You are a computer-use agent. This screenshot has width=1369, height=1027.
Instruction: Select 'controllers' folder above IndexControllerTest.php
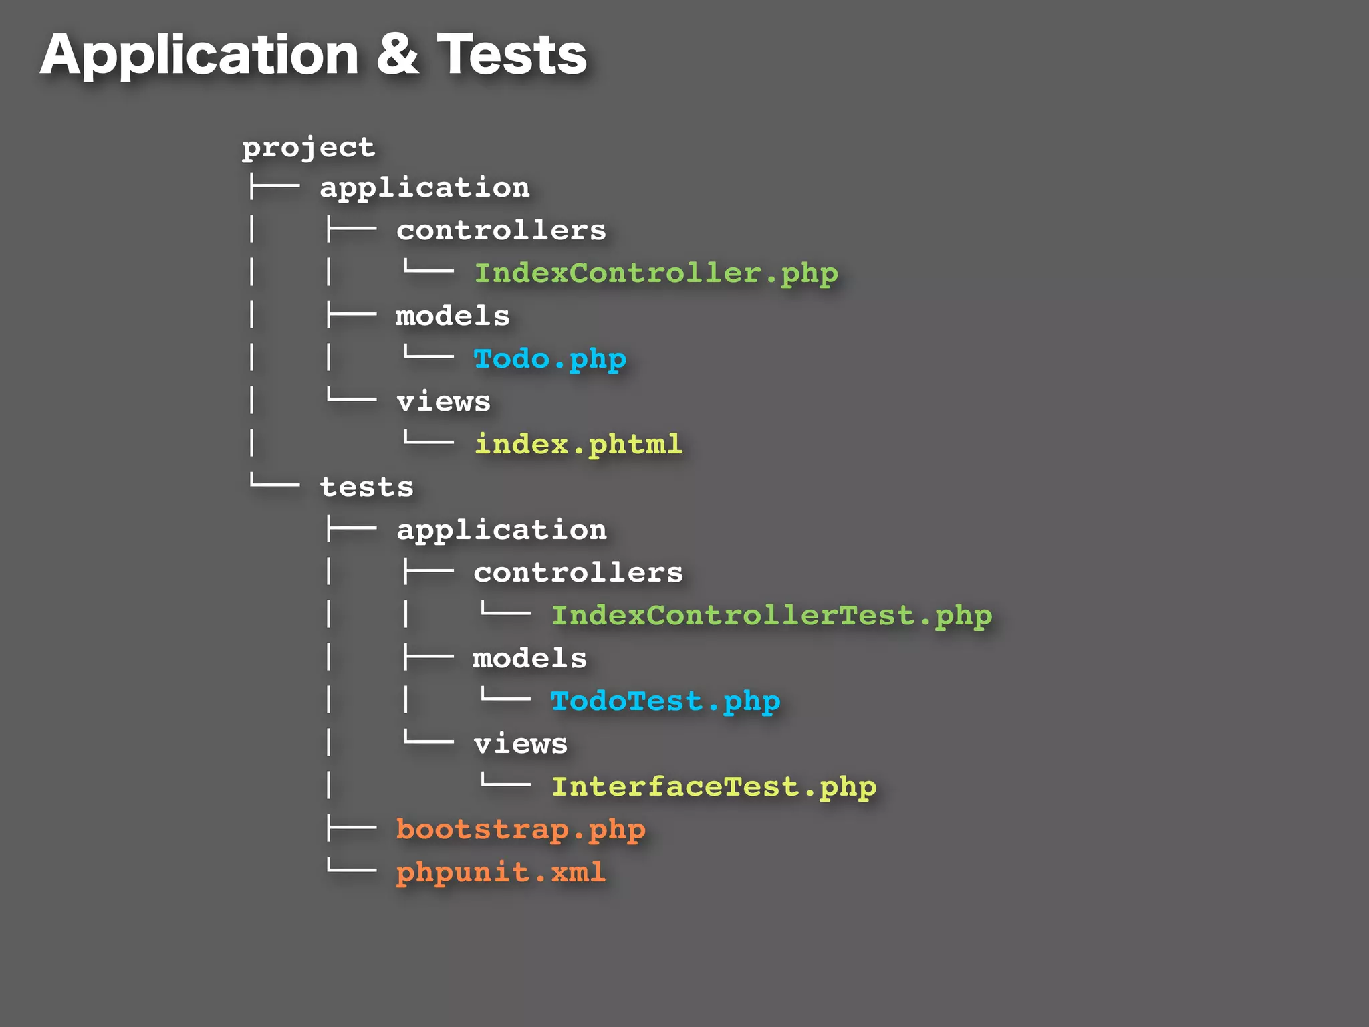pos(578,572)
